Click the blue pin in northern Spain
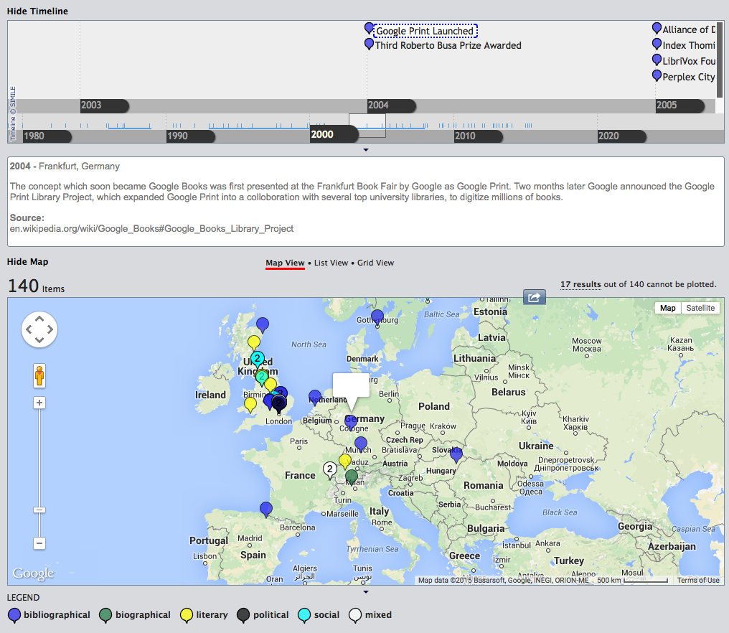This screenshot has height=633, width=729. 266,509
